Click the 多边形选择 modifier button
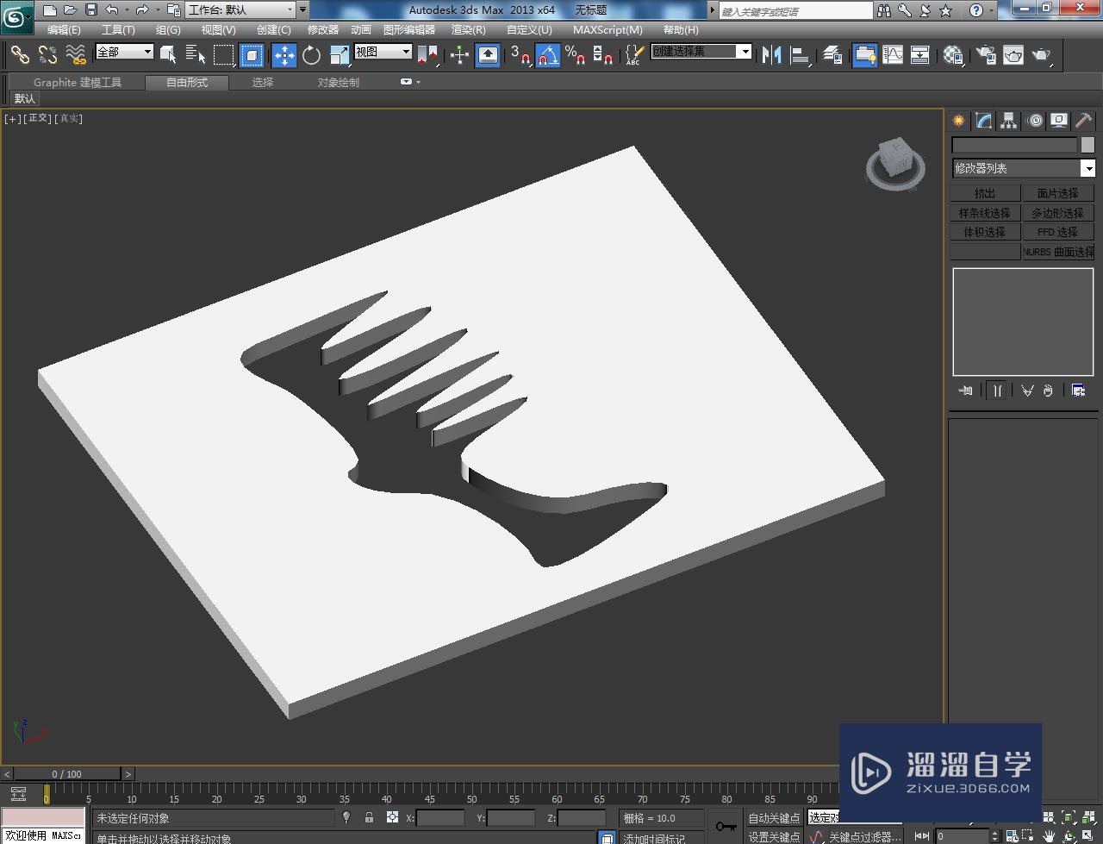 point(1057,213)
